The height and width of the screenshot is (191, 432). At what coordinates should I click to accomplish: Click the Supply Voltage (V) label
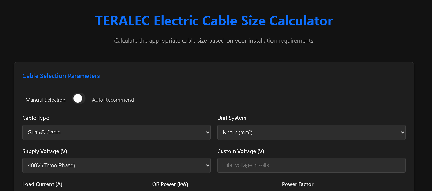coord(45,151)
